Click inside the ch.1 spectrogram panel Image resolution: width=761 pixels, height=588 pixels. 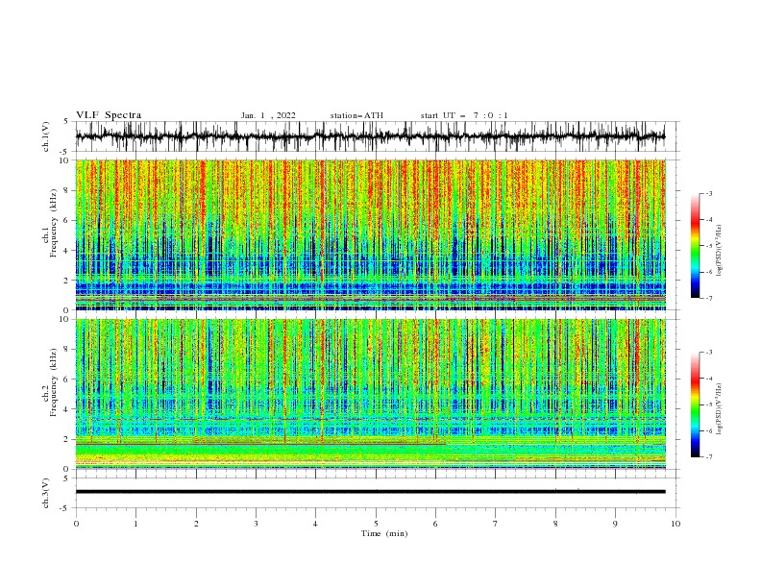(370, 234)
